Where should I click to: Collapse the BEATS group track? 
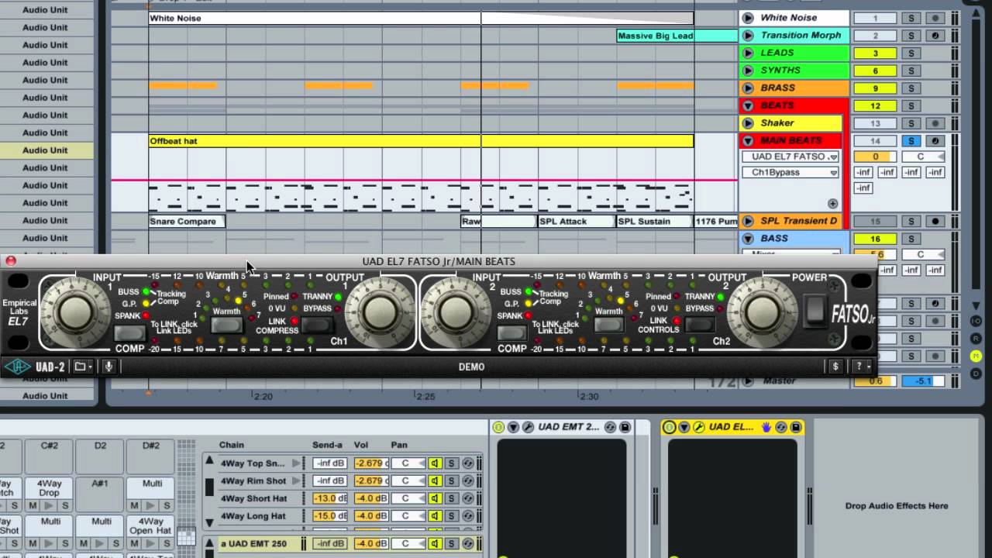[x=748, y=105]
